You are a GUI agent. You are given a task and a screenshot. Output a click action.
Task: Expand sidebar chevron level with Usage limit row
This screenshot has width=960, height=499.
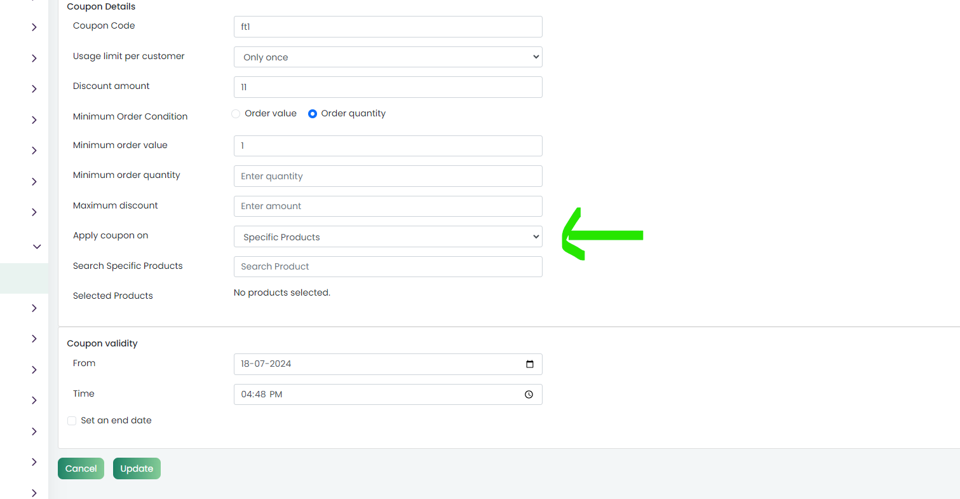tap(34, 58)
